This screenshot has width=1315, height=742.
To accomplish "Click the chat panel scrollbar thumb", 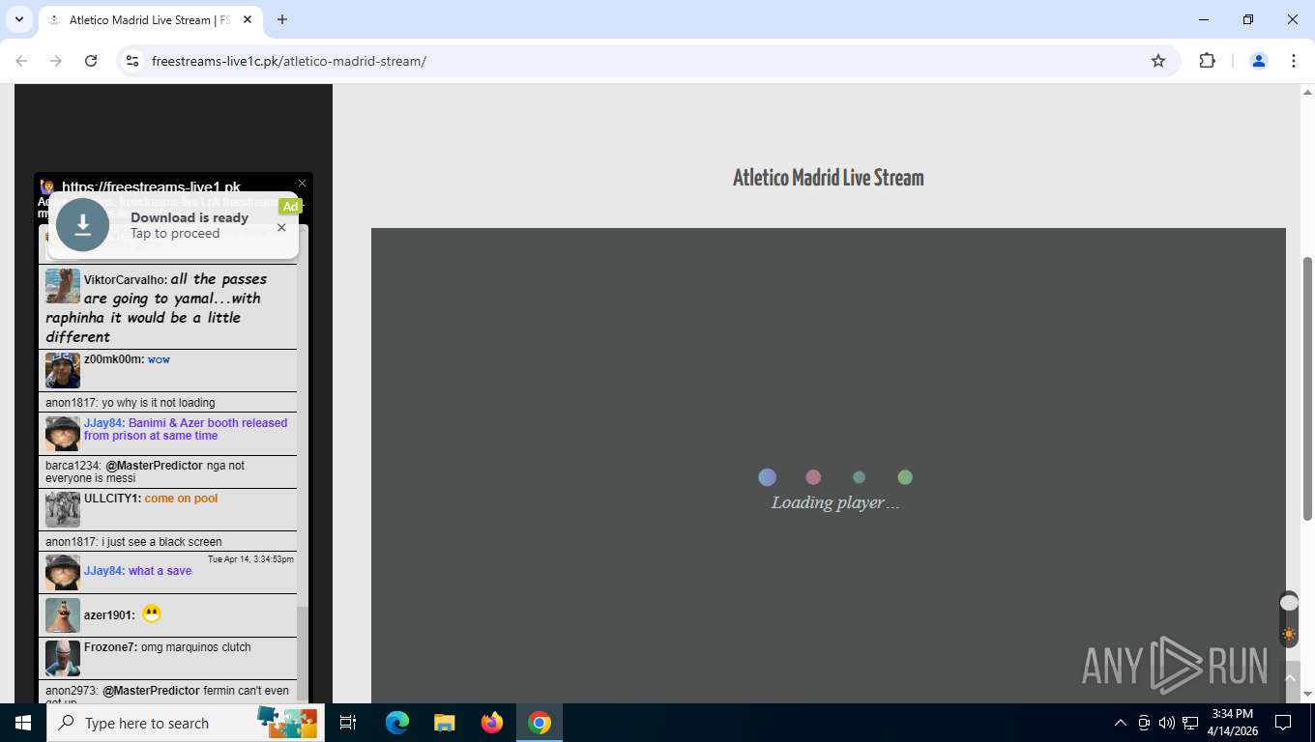I will (302, 652).
